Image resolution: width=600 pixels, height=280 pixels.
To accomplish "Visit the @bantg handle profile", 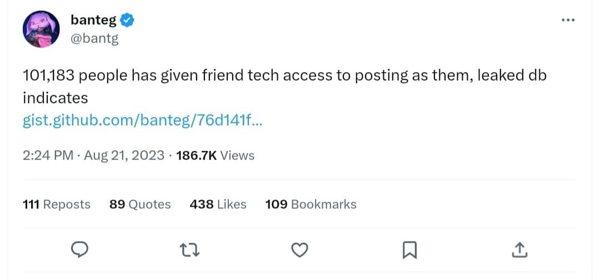I will click(94, 39).
